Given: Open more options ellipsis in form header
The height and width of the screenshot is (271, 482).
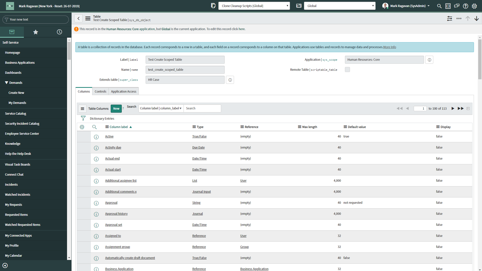Looking at the screenshot, I should point(459,18).
